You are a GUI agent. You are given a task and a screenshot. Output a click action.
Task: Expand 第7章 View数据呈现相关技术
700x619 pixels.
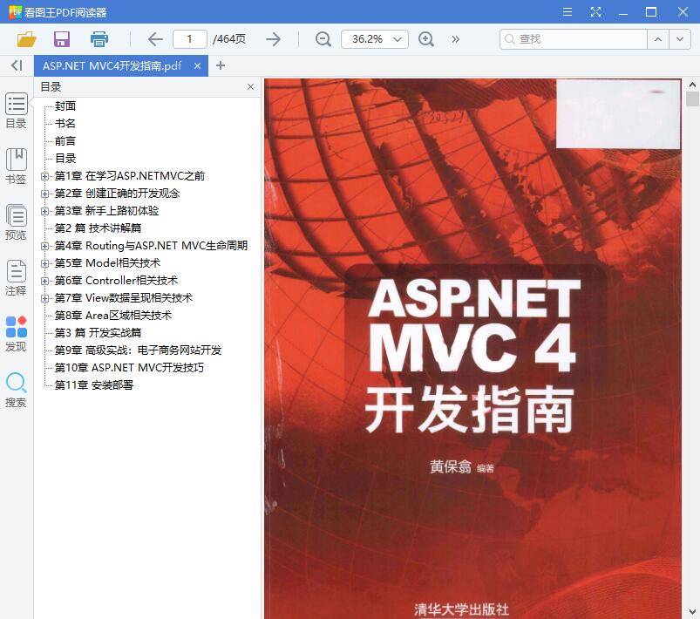point(44,298)
